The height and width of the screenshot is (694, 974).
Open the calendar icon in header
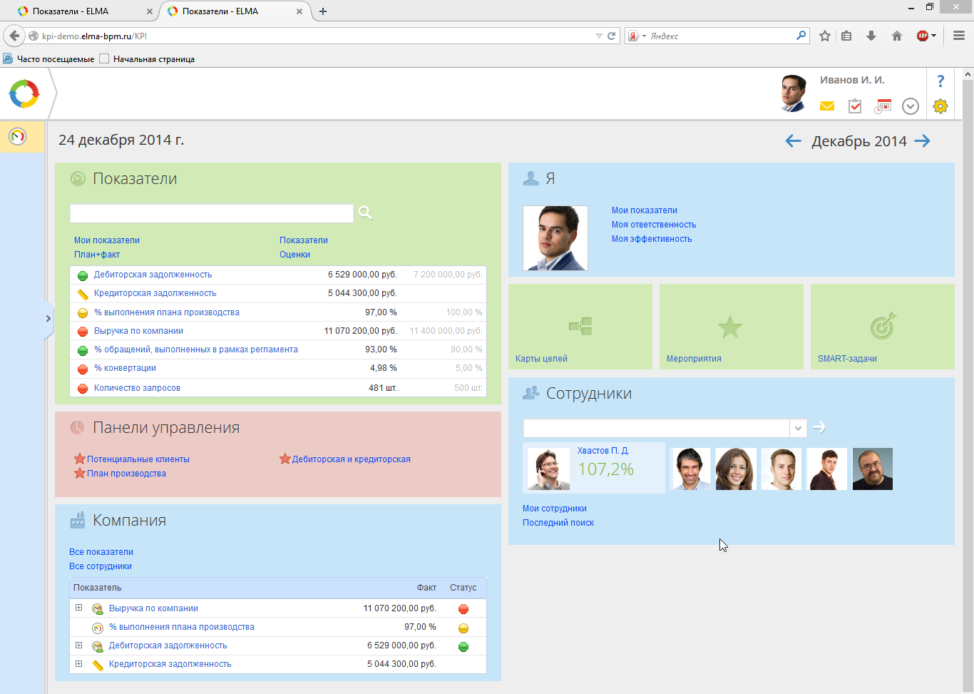[883, 106]
